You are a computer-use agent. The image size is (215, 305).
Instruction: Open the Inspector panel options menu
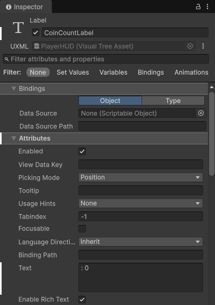[207, 7]
